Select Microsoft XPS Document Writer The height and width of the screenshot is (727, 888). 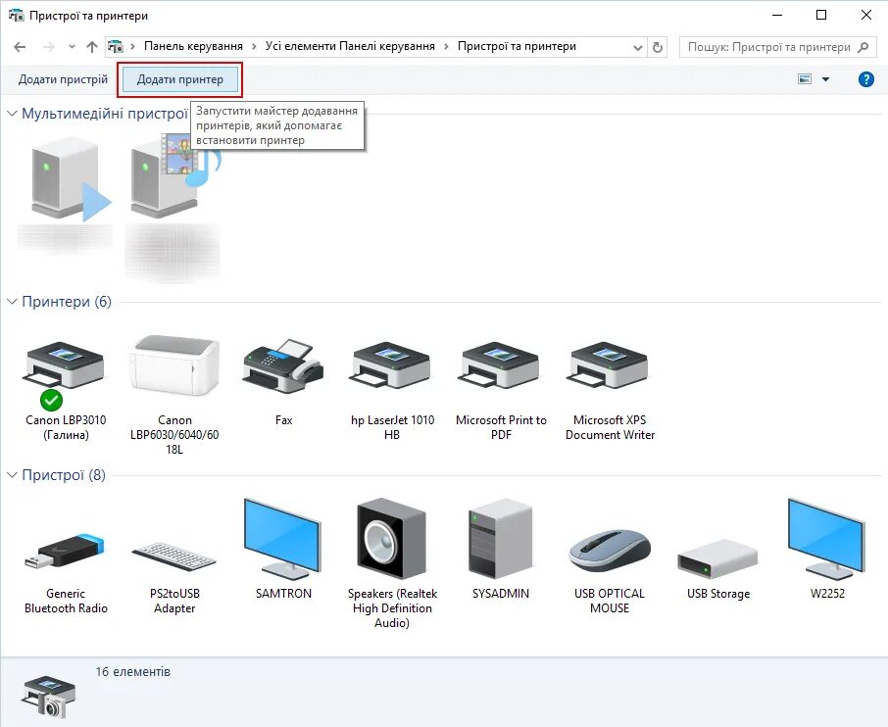(x=609, y=367)
